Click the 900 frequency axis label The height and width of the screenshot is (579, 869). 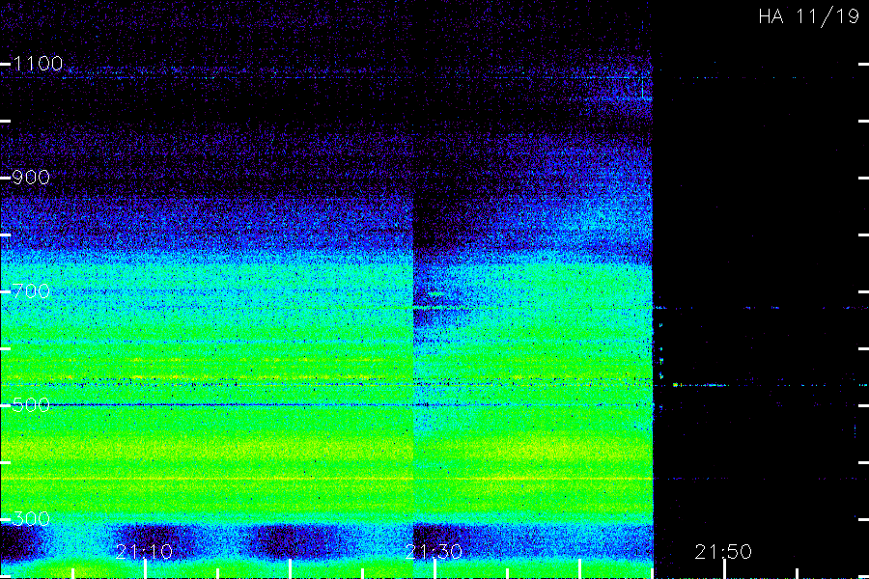(x=31, y=178)
